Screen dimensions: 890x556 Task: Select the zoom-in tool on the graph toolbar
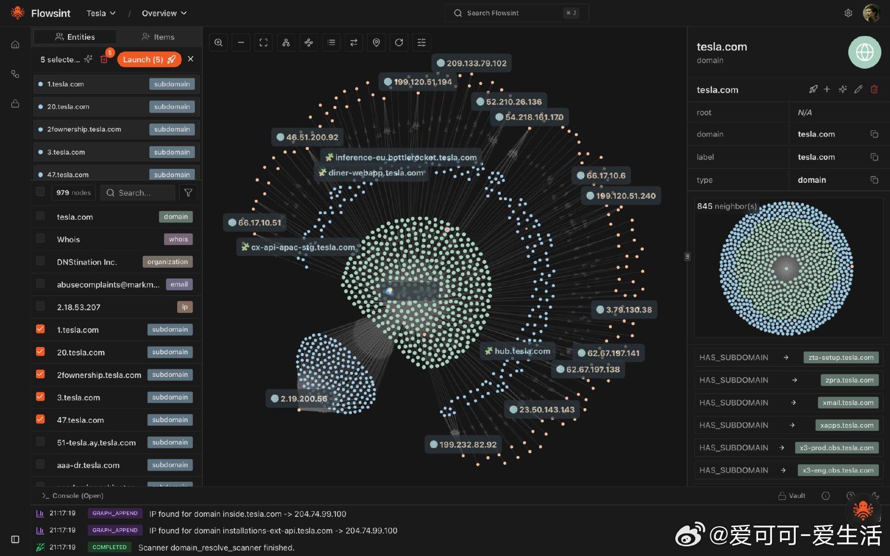pyautogui.click(x=218, y=42)
